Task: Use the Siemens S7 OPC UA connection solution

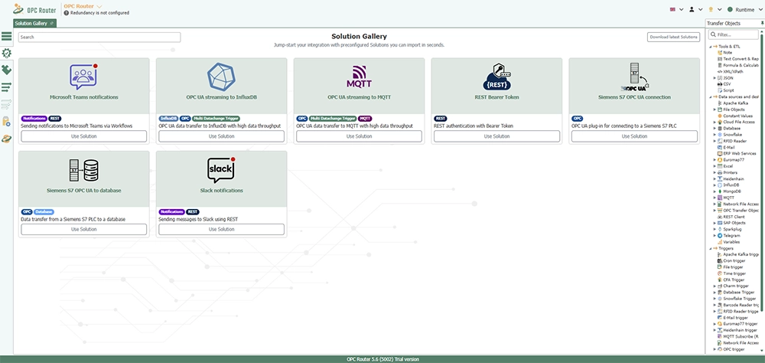Action: [634, 136]
